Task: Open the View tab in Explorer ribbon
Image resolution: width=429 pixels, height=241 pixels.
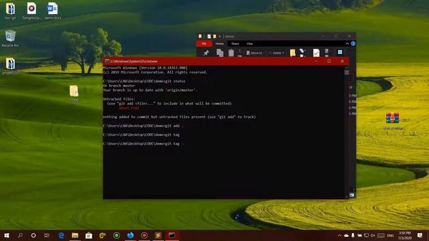Action: pyautogui.click(x=249, y=44)
